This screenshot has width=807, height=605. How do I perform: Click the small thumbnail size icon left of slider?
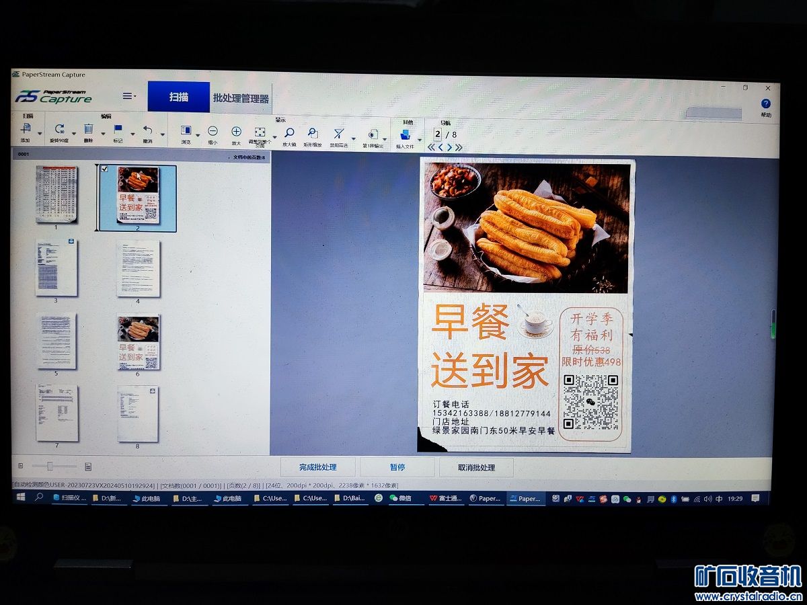(20, 465)
